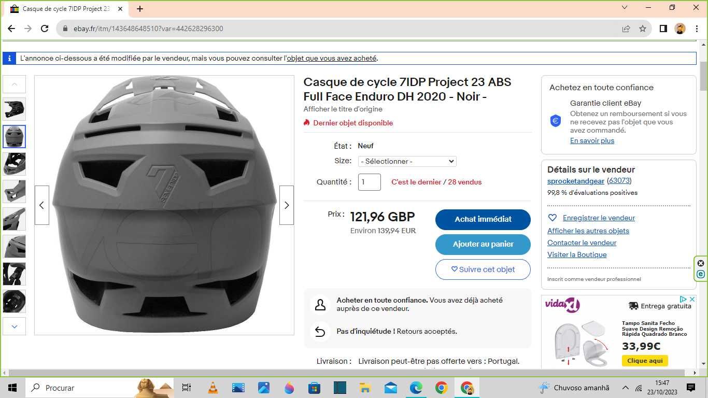The image size is (708, 398).
Task: Select fifth helmet thumbnail
Action: click(x=15, y=219)
